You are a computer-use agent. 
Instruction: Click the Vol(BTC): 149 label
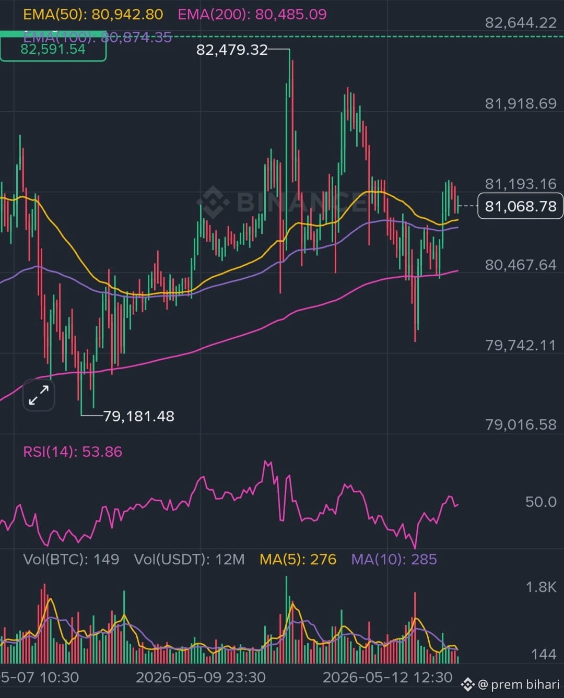71,560
